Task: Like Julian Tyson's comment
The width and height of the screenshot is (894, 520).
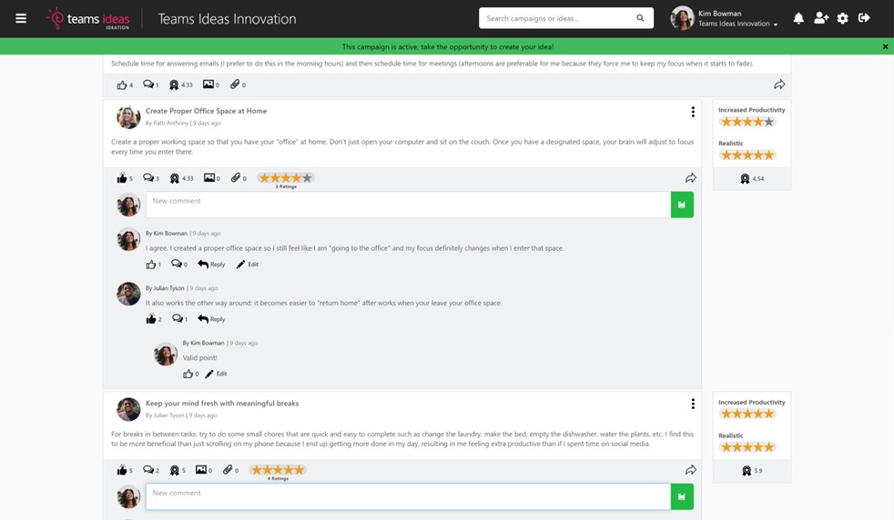Action: click(x=151, y=319)
